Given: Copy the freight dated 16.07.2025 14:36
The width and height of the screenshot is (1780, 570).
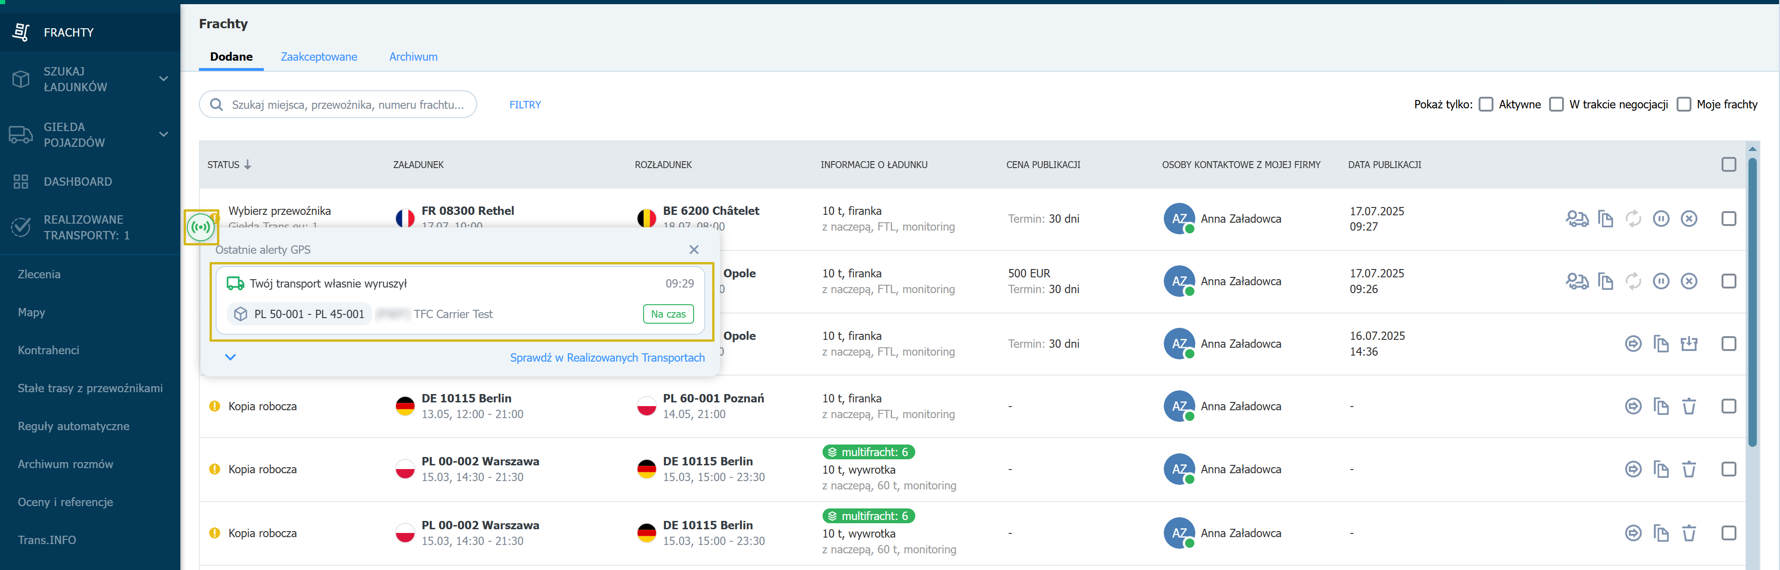Looking at the screenshot, I should 1661,344.
